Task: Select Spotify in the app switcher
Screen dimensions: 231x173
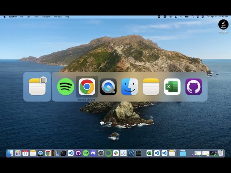Action: tap(66, 86)
